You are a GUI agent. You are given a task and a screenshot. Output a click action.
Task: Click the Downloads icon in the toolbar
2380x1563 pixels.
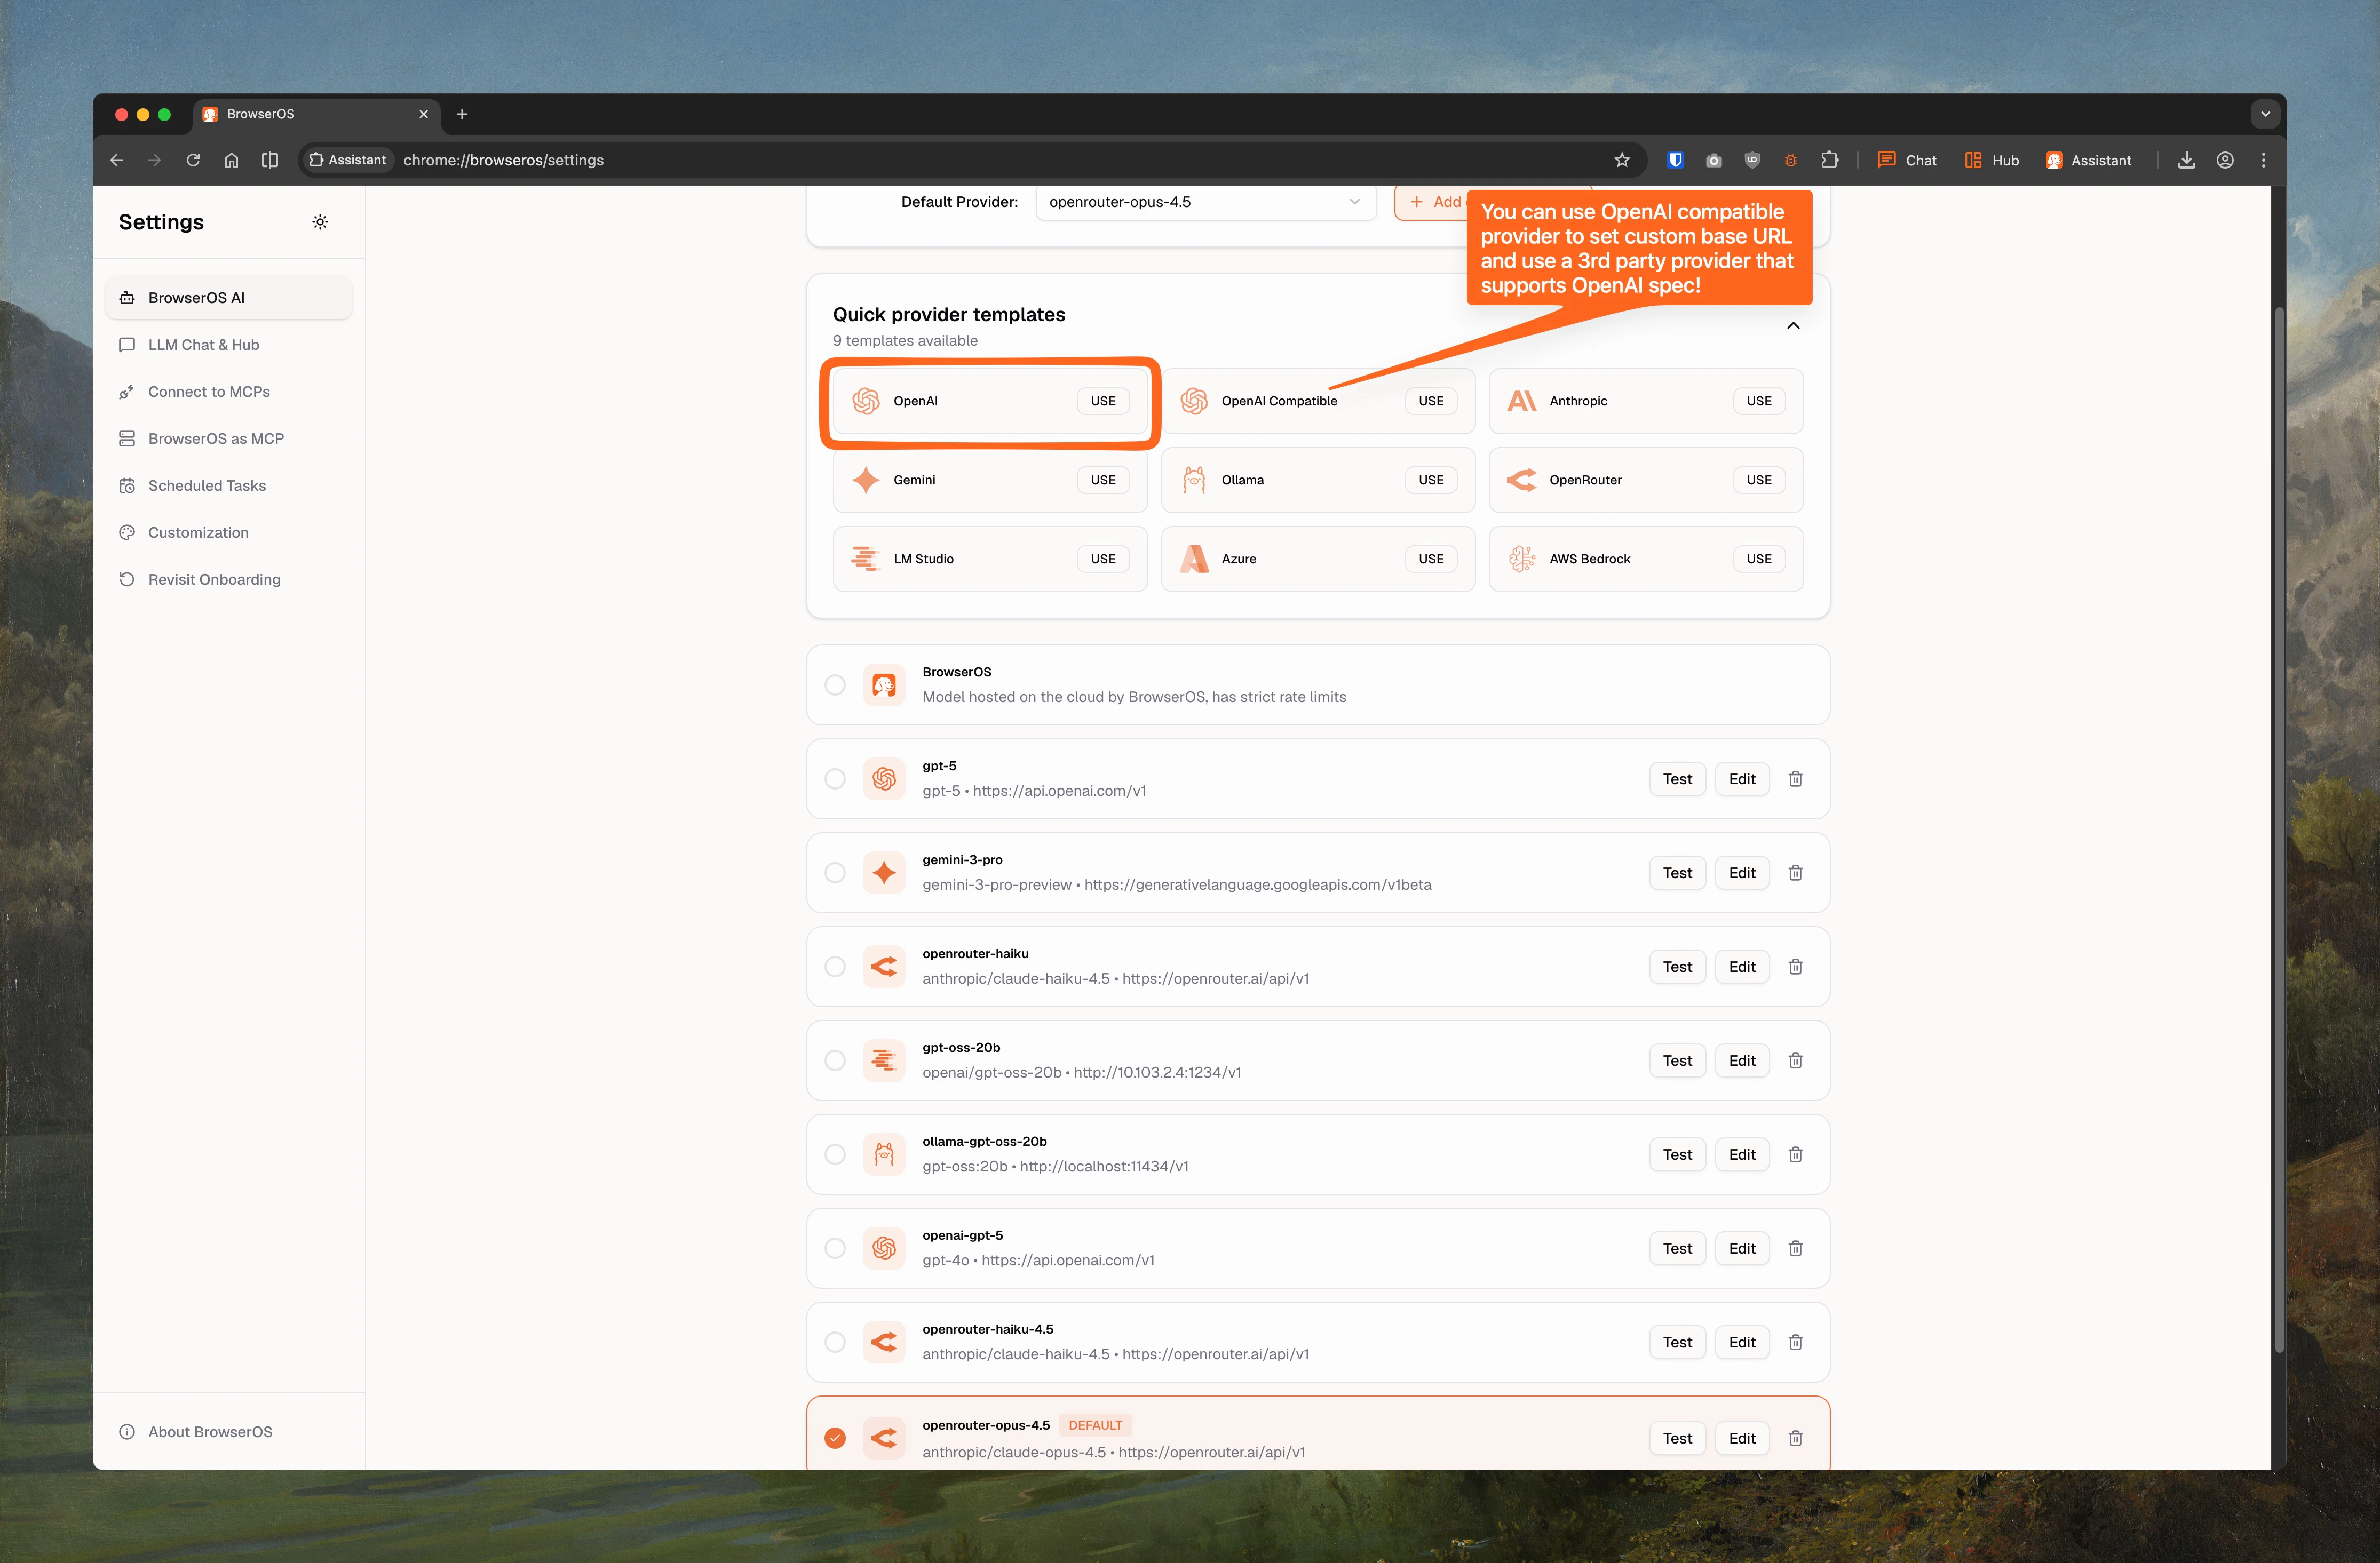2186,160
